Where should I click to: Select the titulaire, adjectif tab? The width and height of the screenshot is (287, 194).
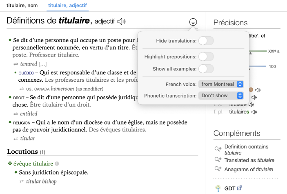click(x=68, y=6)
